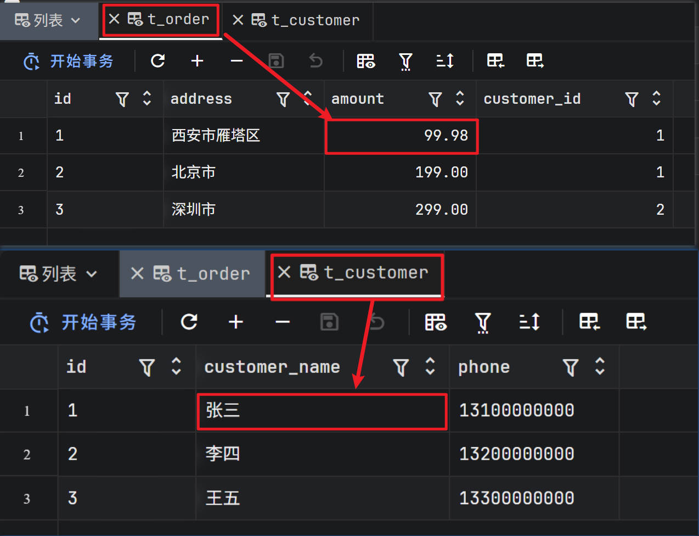Filter the phone column with its funnel icon

[570, 367]
